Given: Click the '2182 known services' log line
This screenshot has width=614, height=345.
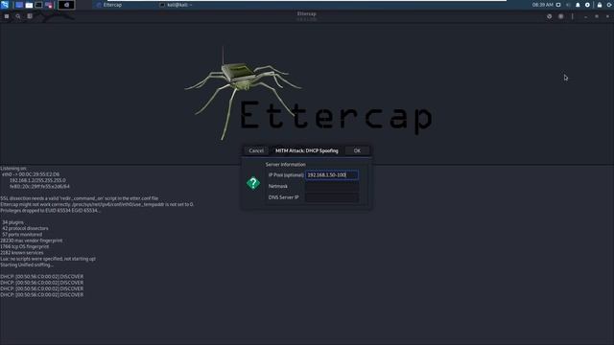Looking at the screenshot, I should click(x=22, y=253).
